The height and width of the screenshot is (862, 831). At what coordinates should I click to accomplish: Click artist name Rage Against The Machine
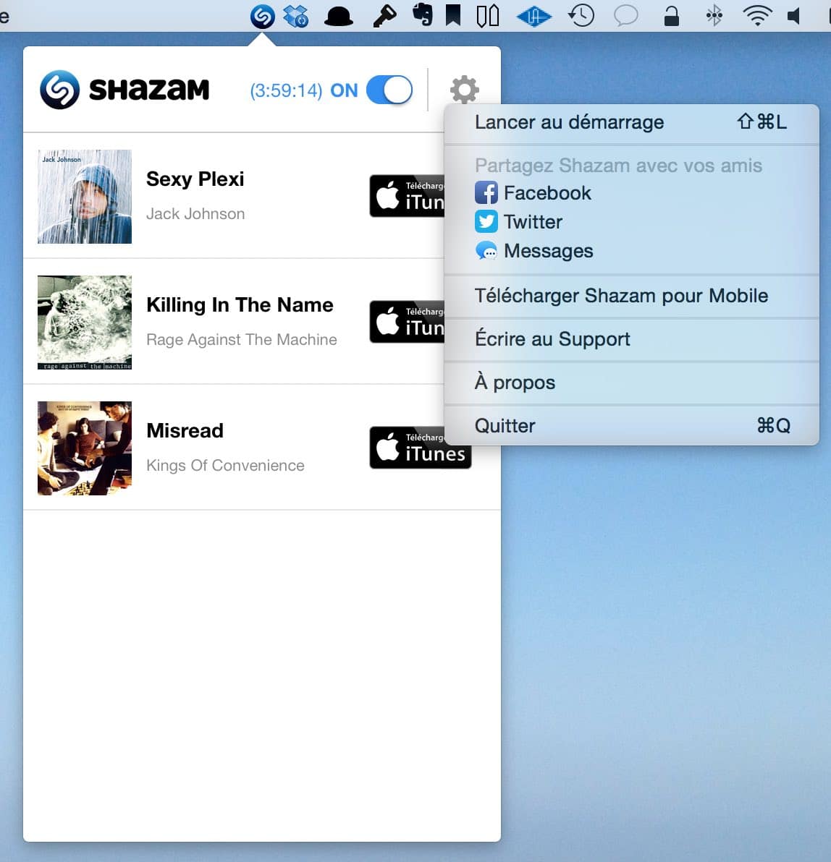242,340
